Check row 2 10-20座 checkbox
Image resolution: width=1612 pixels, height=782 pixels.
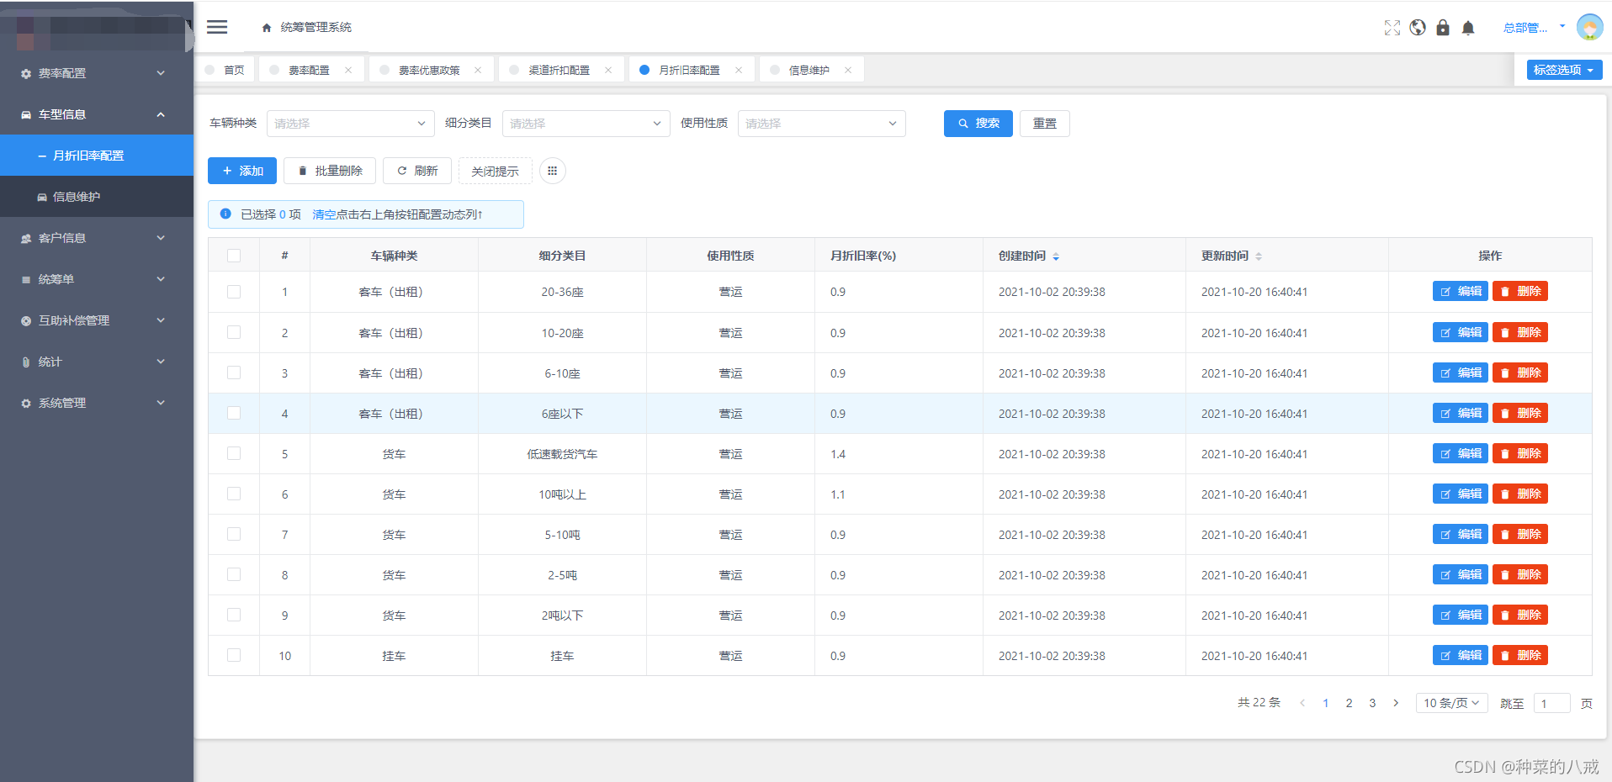[234, 332]
